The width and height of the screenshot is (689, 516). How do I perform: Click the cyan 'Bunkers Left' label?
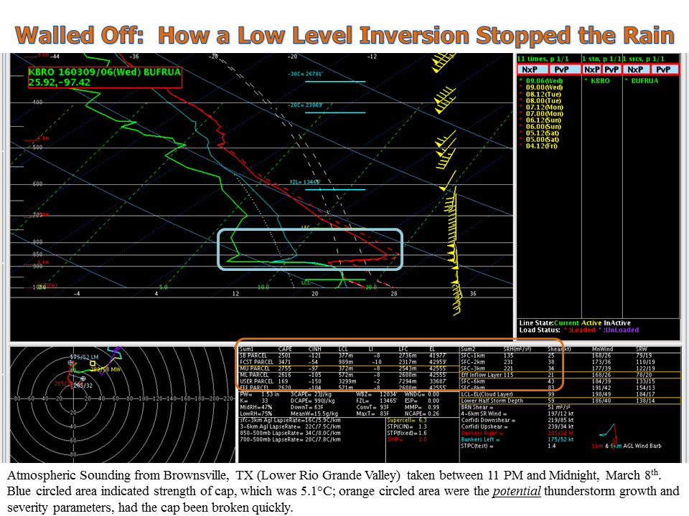click(x=480, y=439)
